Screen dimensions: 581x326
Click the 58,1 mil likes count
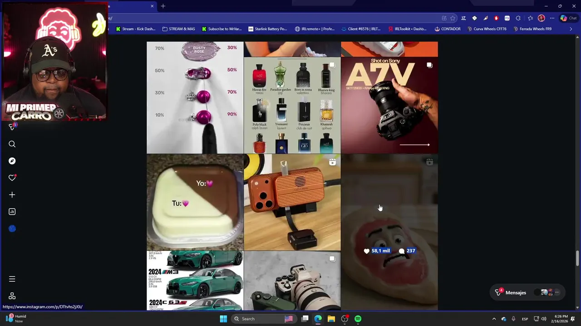[377, 251]
